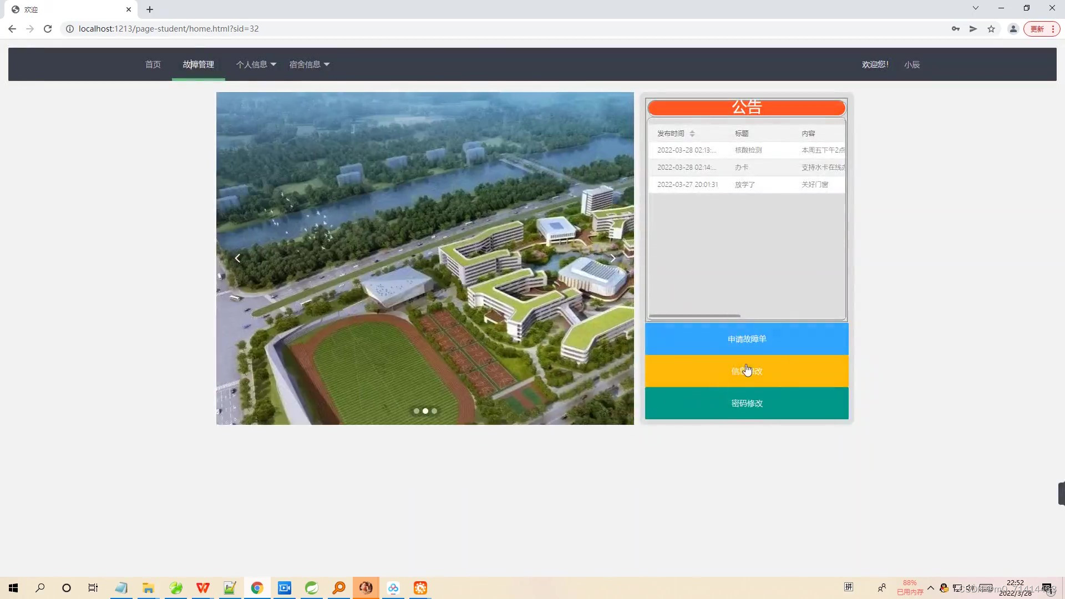
Task: Open 个人信息 dropdown menu
Action: pos(255,64)
